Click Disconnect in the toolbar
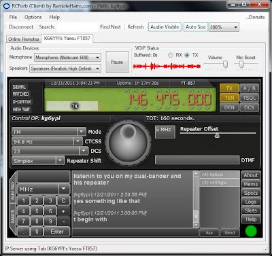This screenshot has width=272, height=256. pyautogui.click(x=21, y=27)
